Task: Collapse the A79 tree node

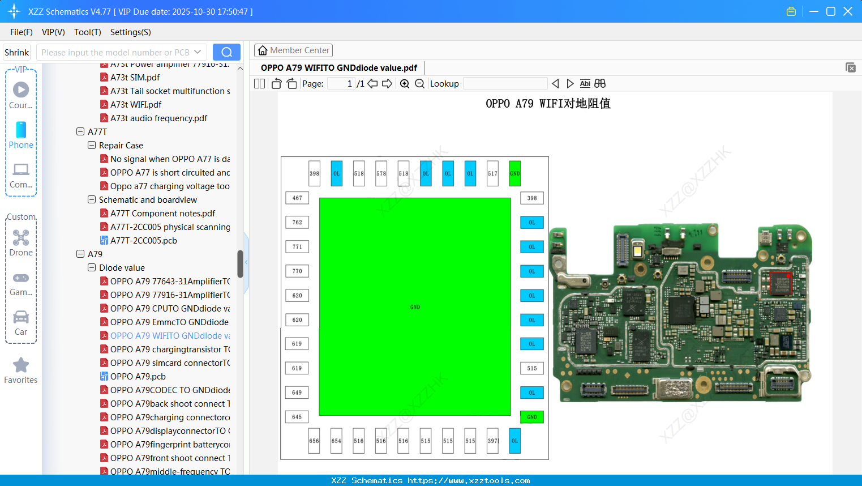Action: (80, 254)
